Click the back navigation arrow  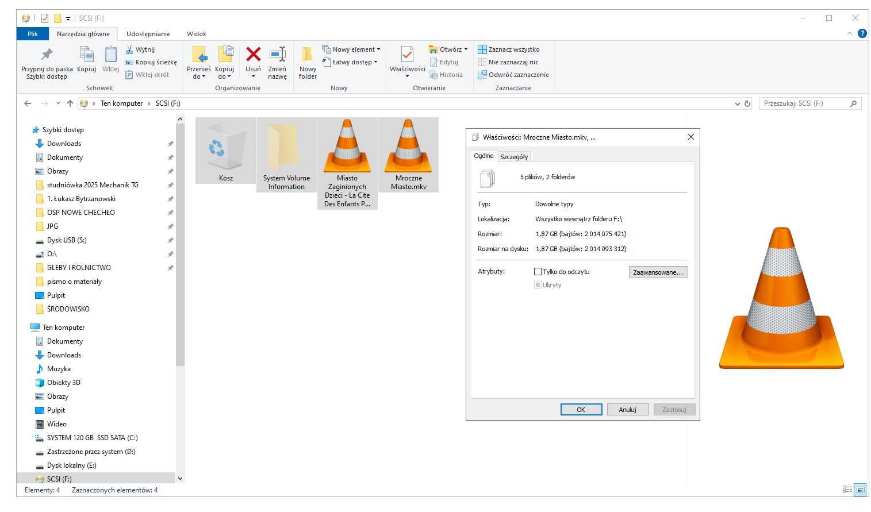[x=28, y=103]
